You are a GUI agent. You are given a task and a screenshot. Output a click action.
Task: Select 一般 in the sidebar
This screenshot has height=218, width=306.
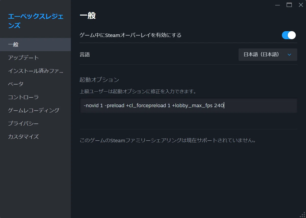click(x=35, y=45)
